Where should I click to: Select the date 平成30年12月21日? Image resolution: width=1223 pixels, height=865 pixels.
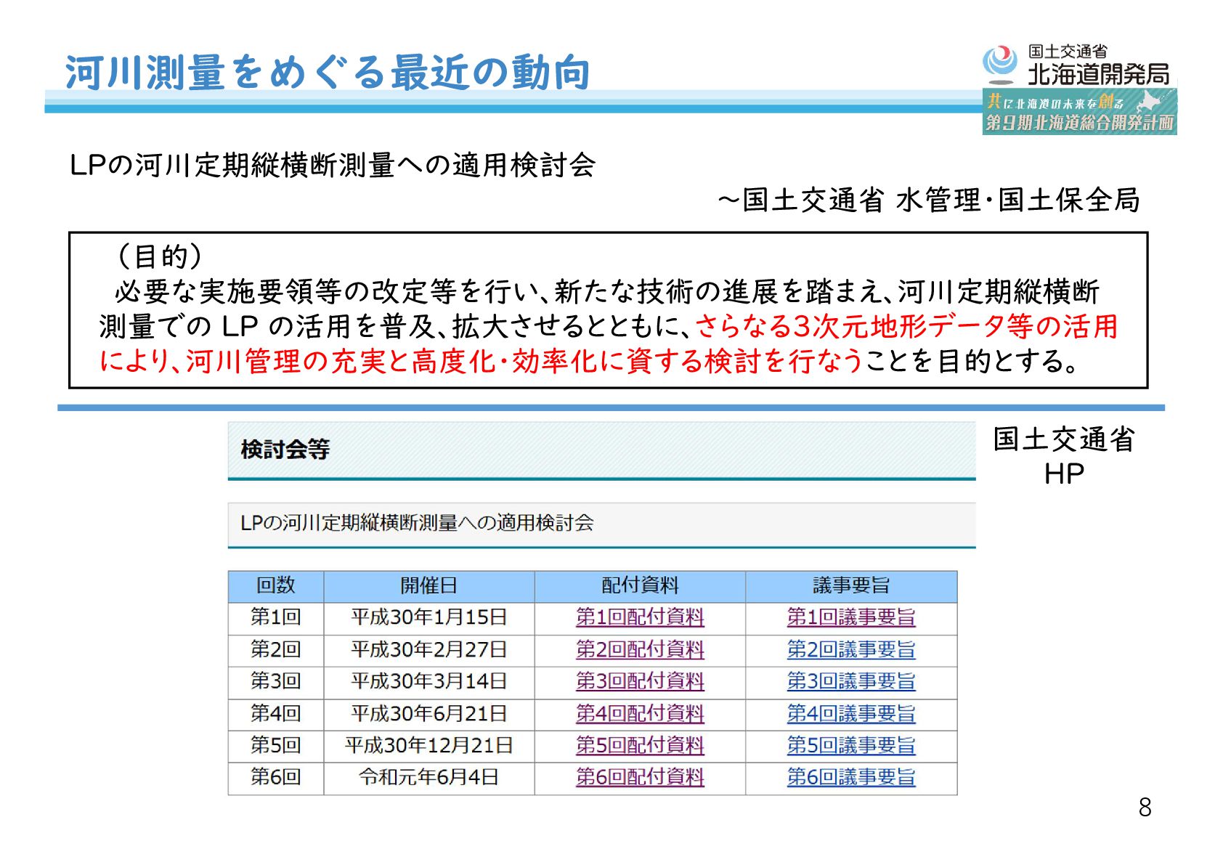pyautogui.click(x=428, y=745)
